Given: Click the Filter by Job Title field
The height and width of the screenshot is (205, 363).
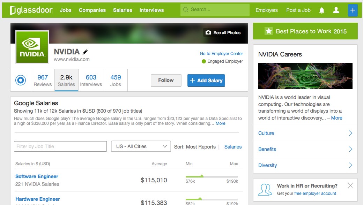Looking at the screenshot, I should [60, 146].
